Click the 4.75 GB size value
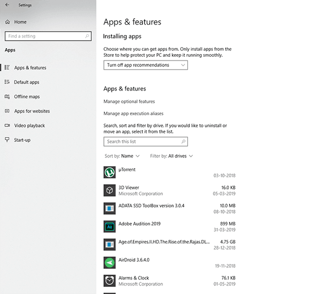321x294 pixels. pyautogui.click(x=228, y=242)
